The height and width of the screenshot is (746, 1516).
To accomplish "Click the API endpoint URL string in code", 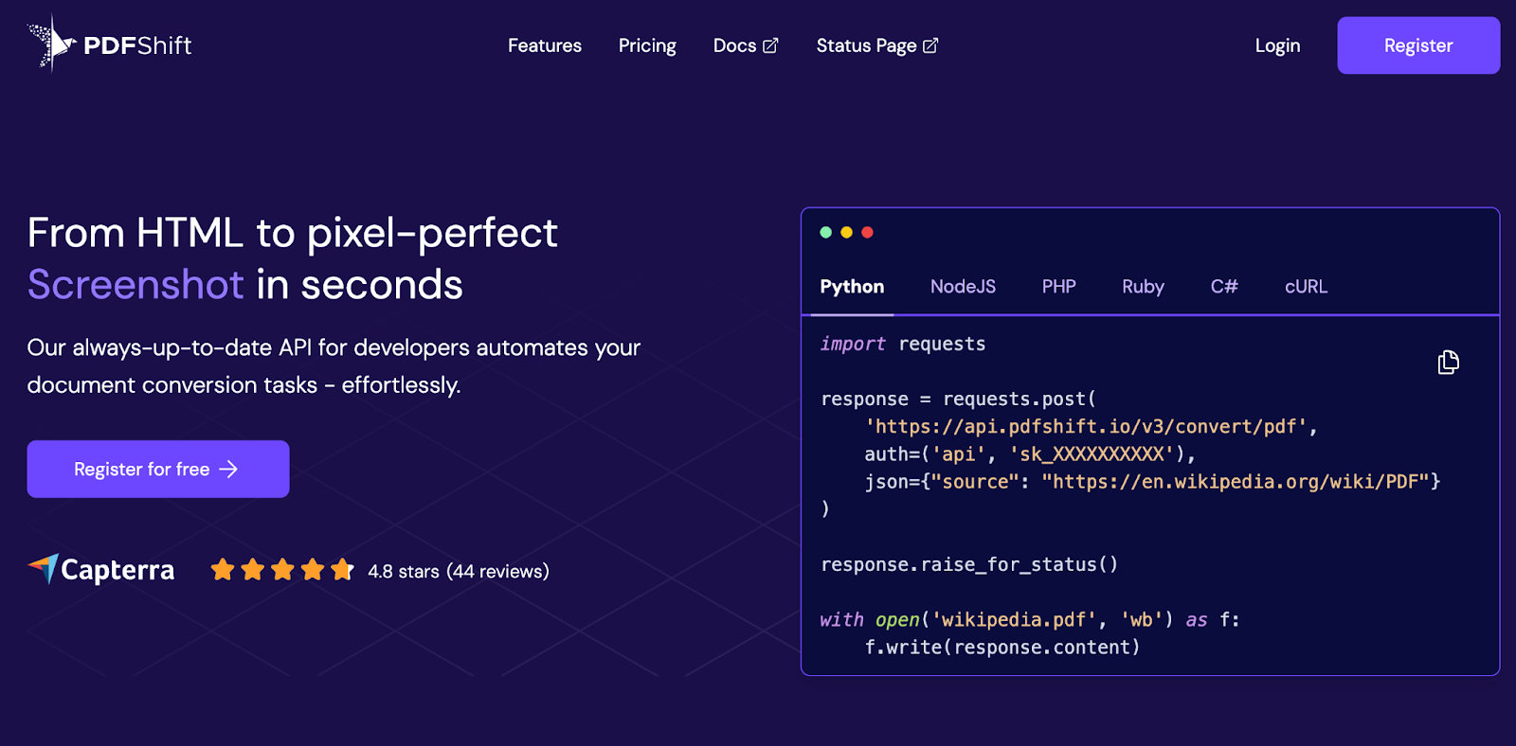I will [1086, 427].
